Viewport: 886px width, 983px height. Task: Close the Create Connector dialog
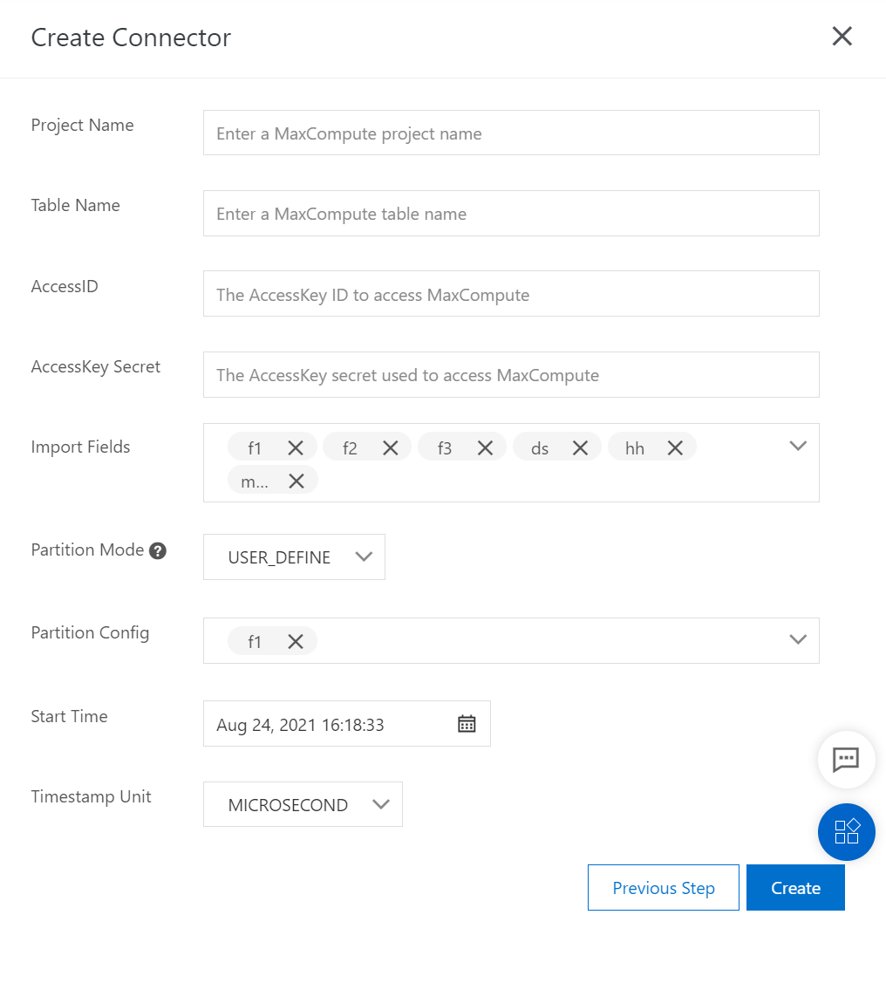point(842,37)
